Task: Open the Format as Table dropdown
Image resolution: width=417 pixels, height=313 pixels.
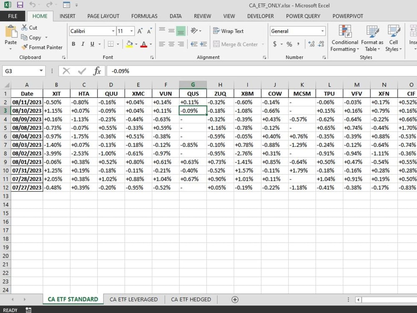Action: 372,38
